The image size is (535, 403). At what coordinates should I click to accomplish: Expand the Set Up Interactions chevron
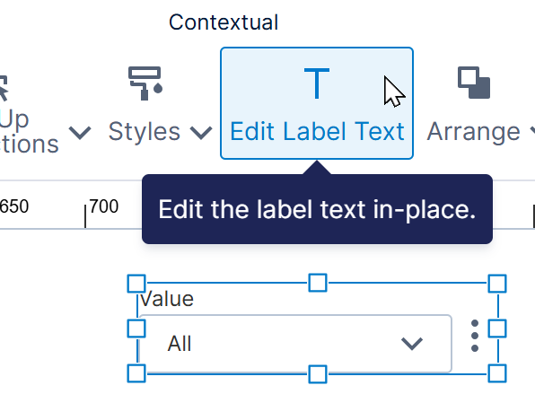[80, 133]
